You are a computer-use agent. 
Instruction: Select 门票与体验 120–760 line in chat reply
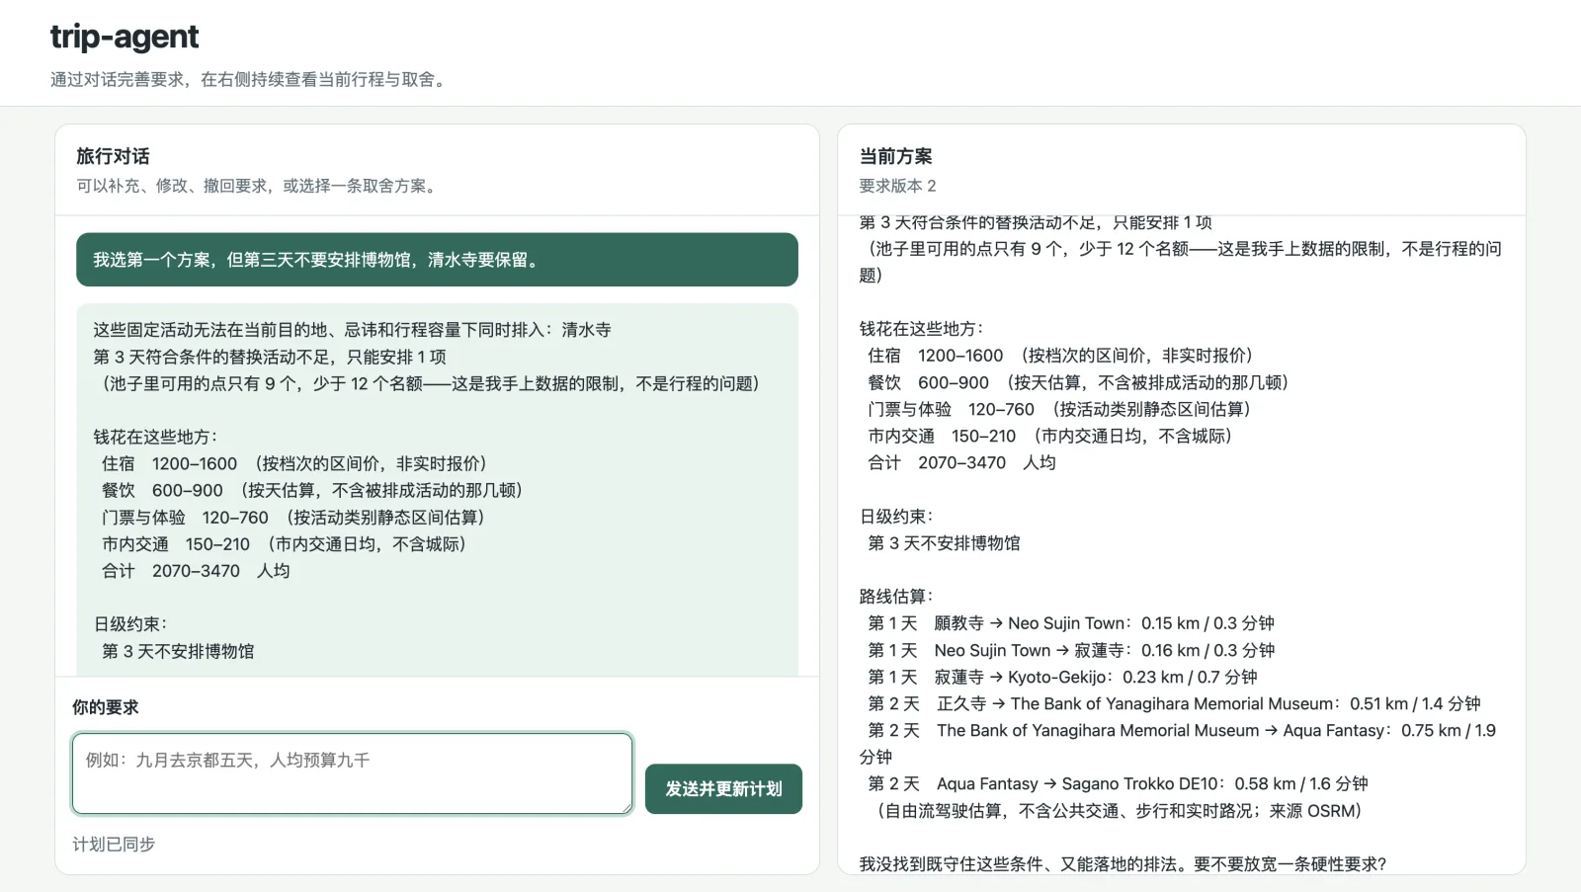pos(293,517)
